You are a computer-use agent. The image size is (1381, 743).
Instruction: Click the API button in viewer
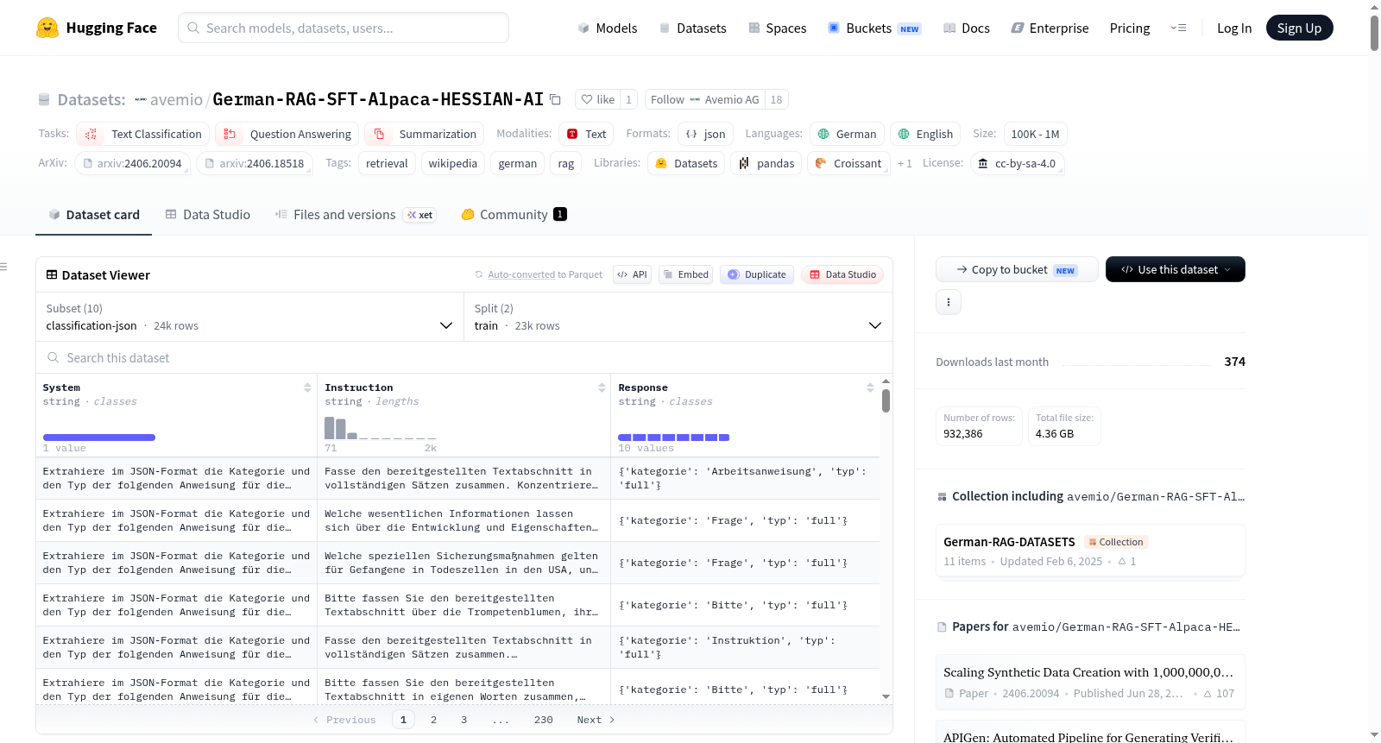(632, 274)
